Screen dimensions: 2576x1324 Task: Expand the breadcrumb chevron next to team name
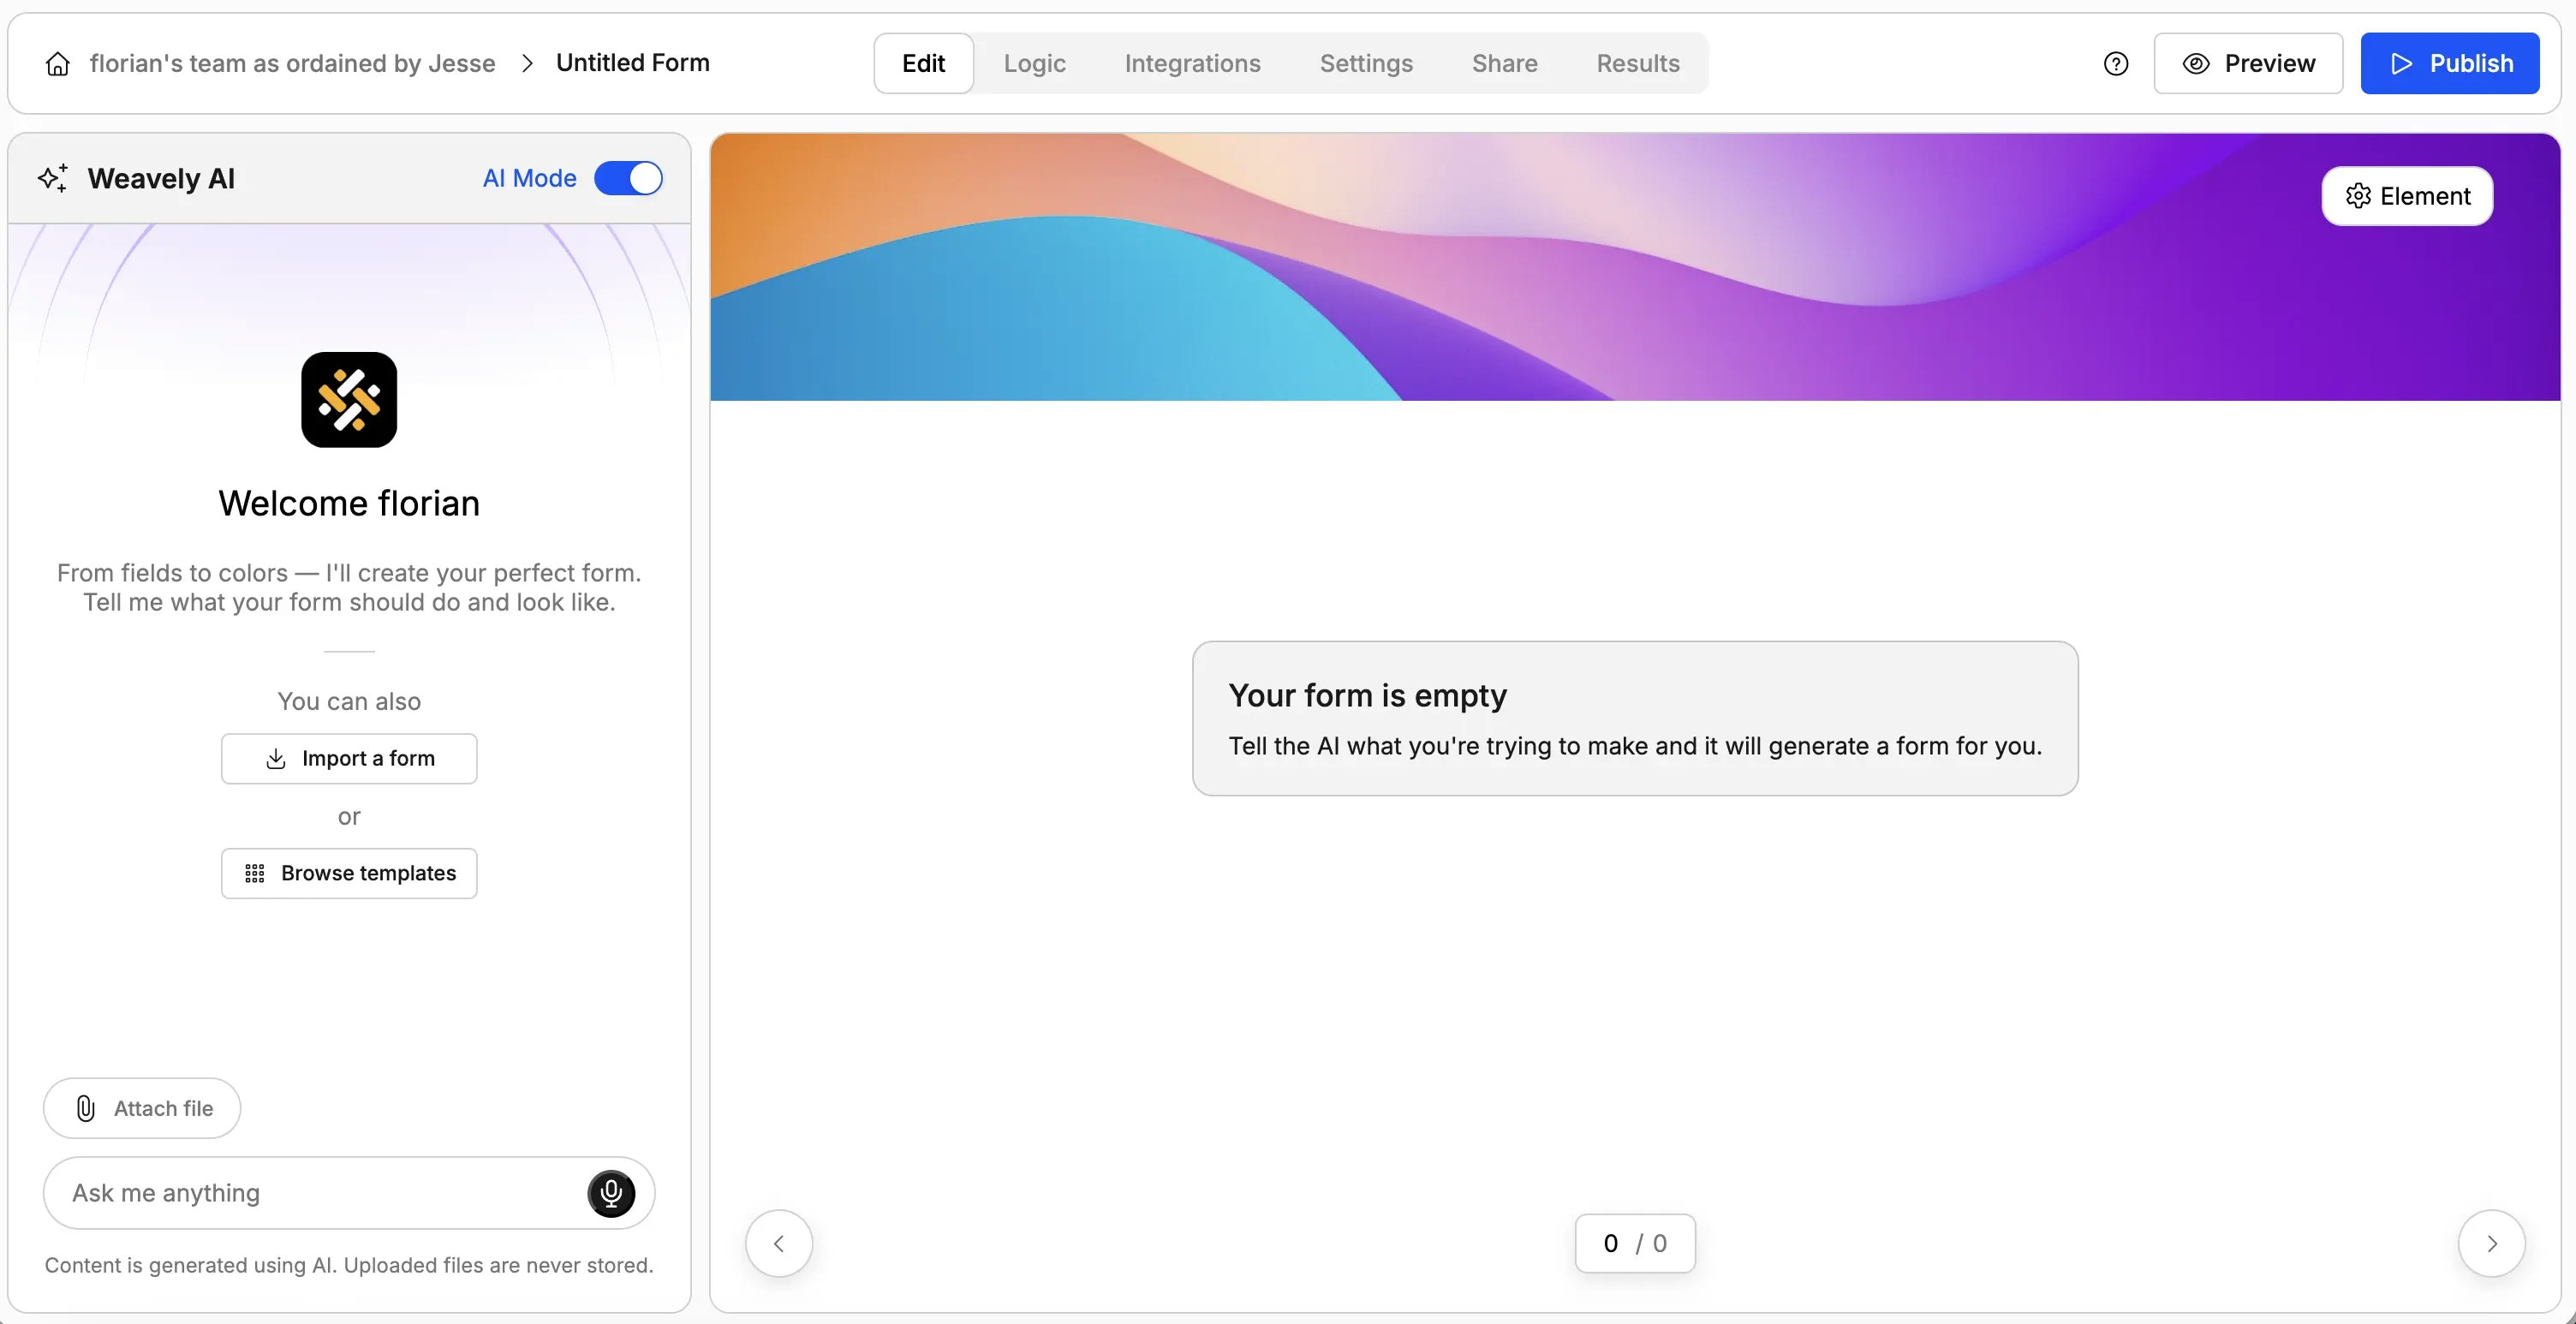tap(526, 63)
